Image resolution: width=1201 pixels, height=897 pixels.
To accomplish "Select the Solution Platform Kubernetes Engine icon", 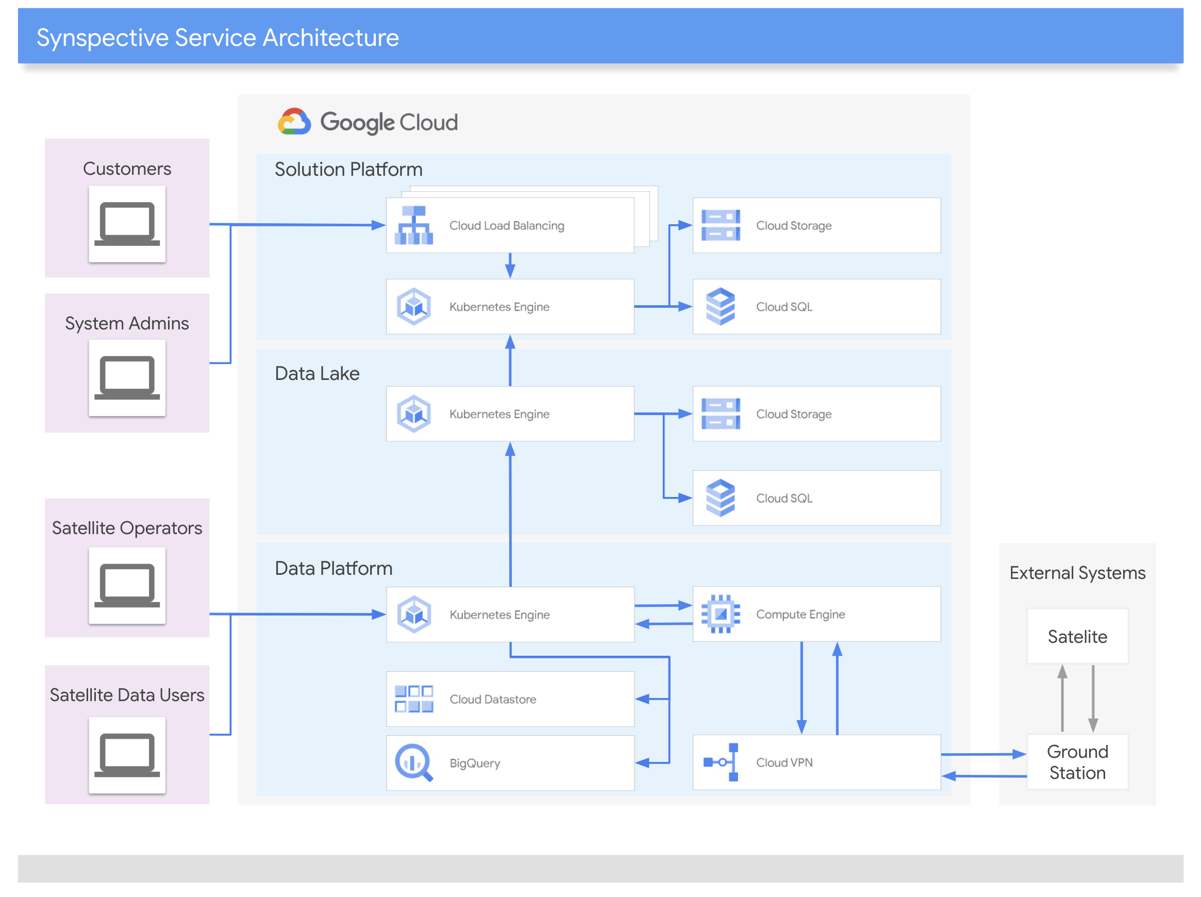I will (414, 307).
